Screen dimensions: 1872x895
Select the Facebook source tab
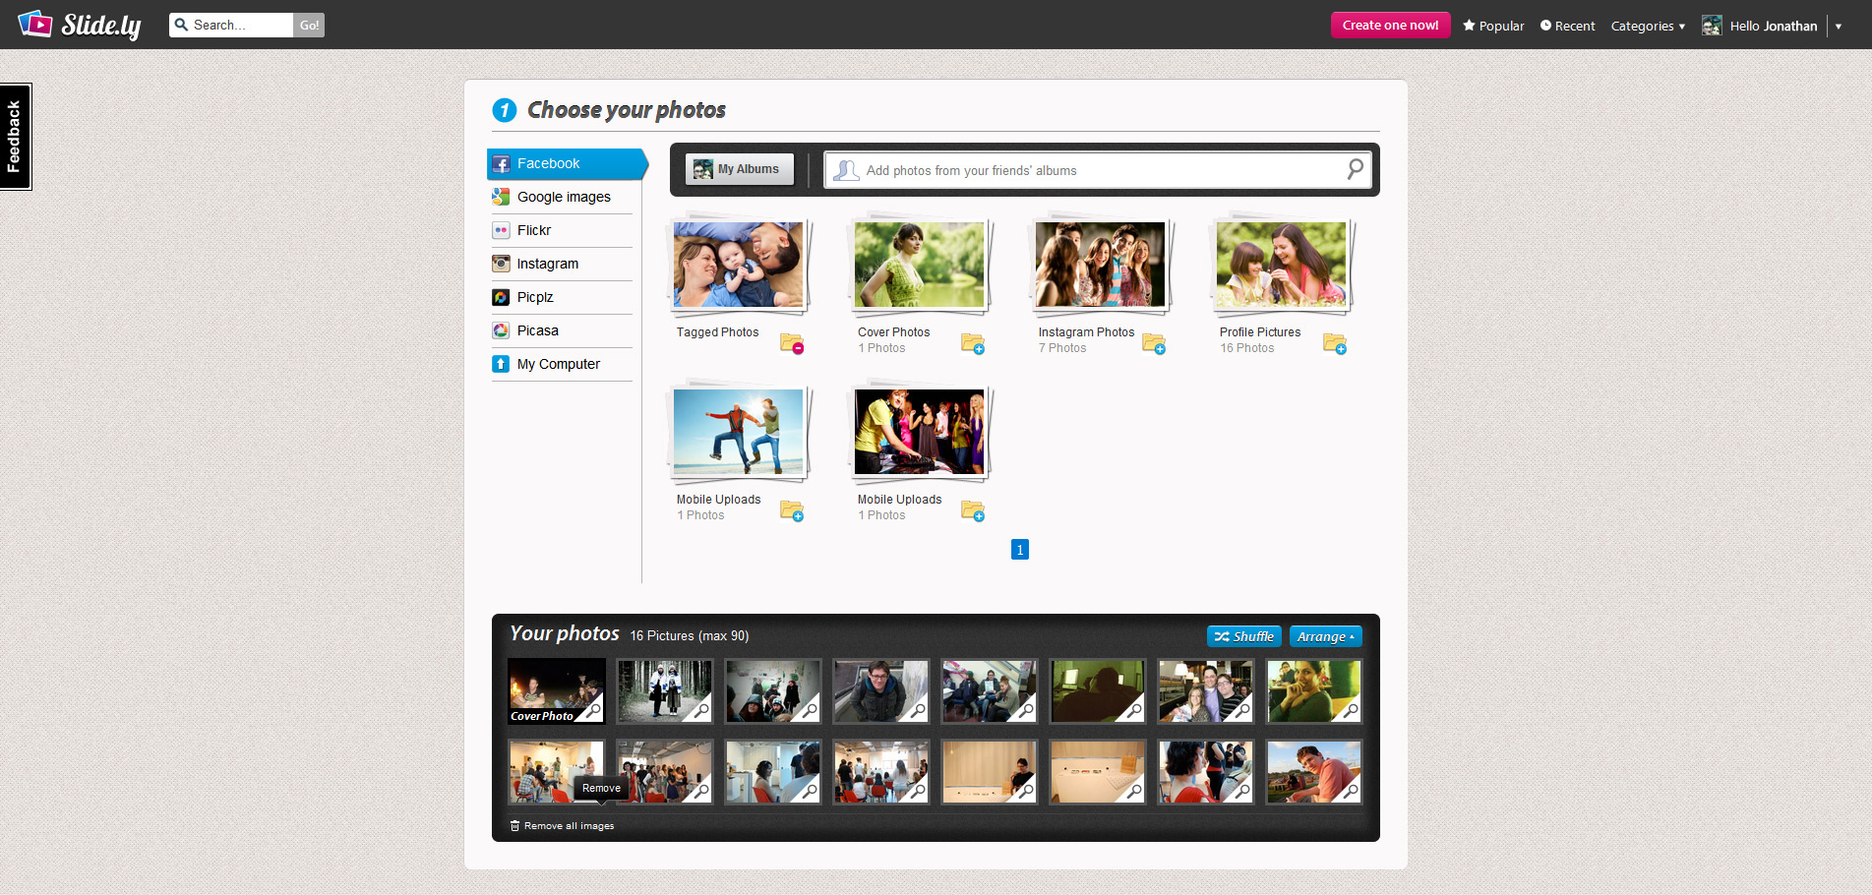(568, 163)
